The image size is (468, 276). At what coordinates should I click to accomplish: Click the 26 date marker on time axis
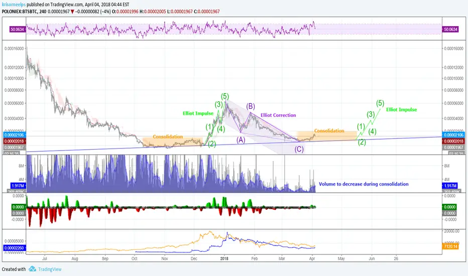[396, 258]
